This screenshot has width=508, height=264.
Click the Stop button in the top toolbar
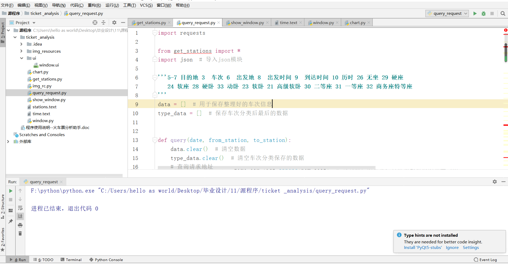tap(492, 14)
